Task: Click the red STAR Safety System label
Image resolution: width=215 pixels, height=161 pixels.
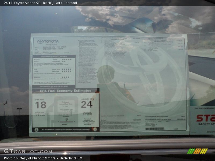Action: [x=205, y=118]
